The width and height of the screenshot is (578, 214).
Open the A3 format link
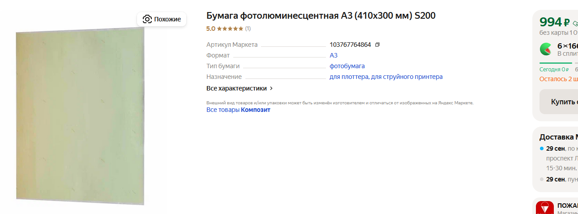coord(334,55)
